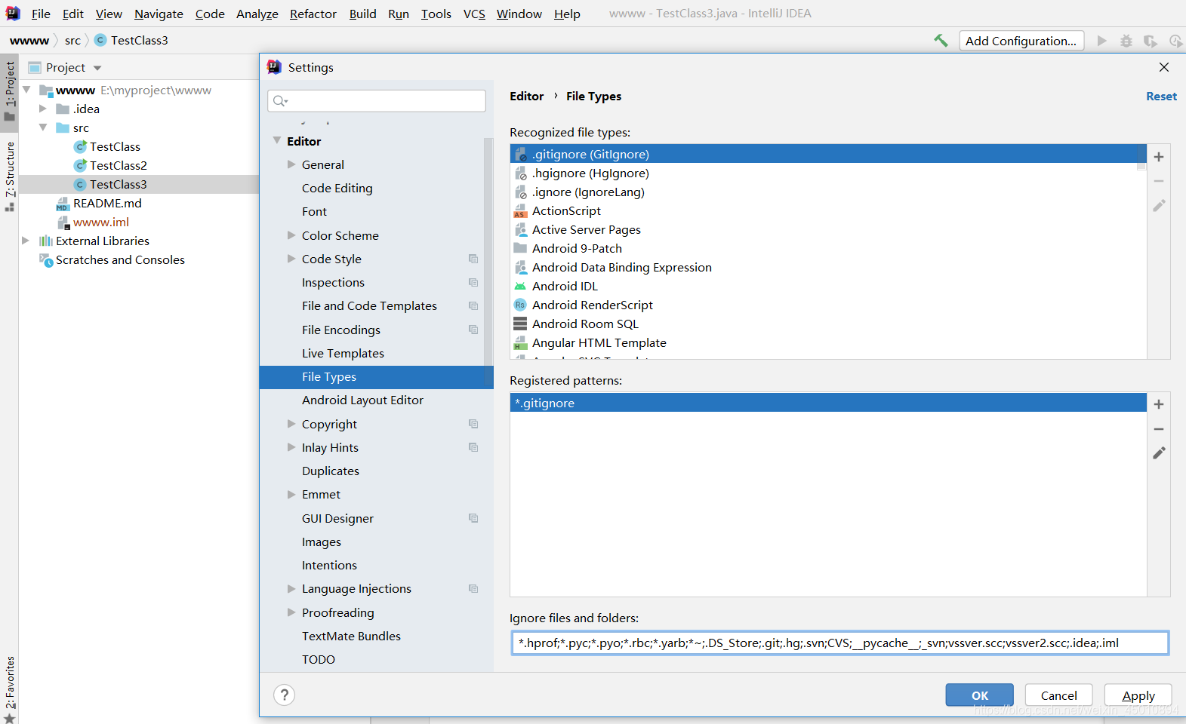This screenshot has height=724, width=1186.
Task: Click the Android Room SQL type icon
Action: pos(520,324)
